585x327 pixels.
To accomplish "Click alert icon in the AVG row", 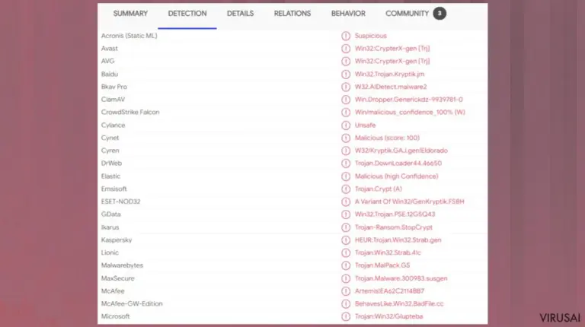I will 346,61.
